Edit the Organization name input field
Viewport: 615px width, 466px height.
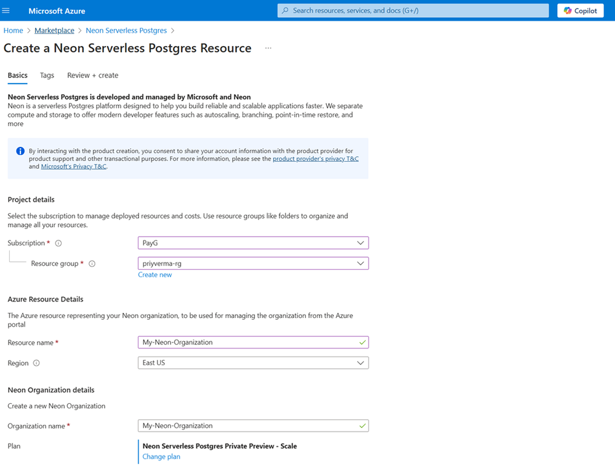(253, 425)
